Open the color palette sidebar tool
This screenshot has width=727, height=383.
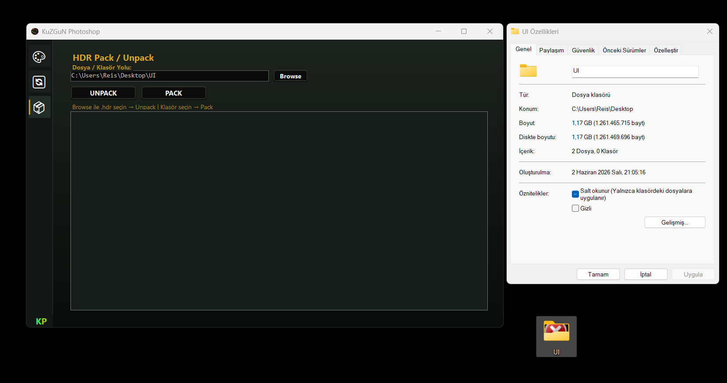[39, 57]
